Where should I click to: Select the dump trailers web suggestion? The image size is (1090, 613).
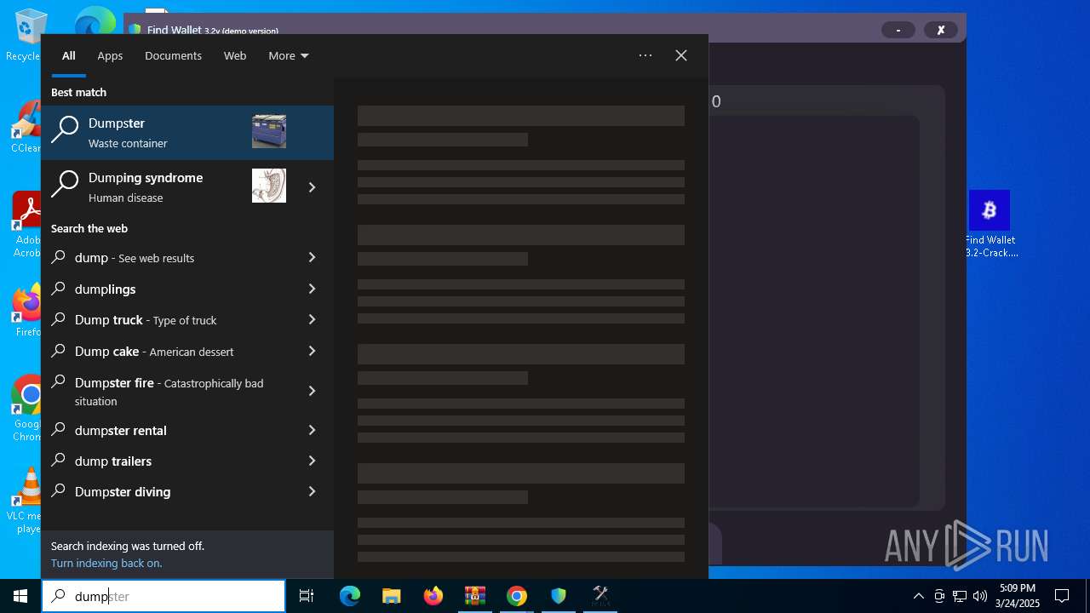click(167, 461)
